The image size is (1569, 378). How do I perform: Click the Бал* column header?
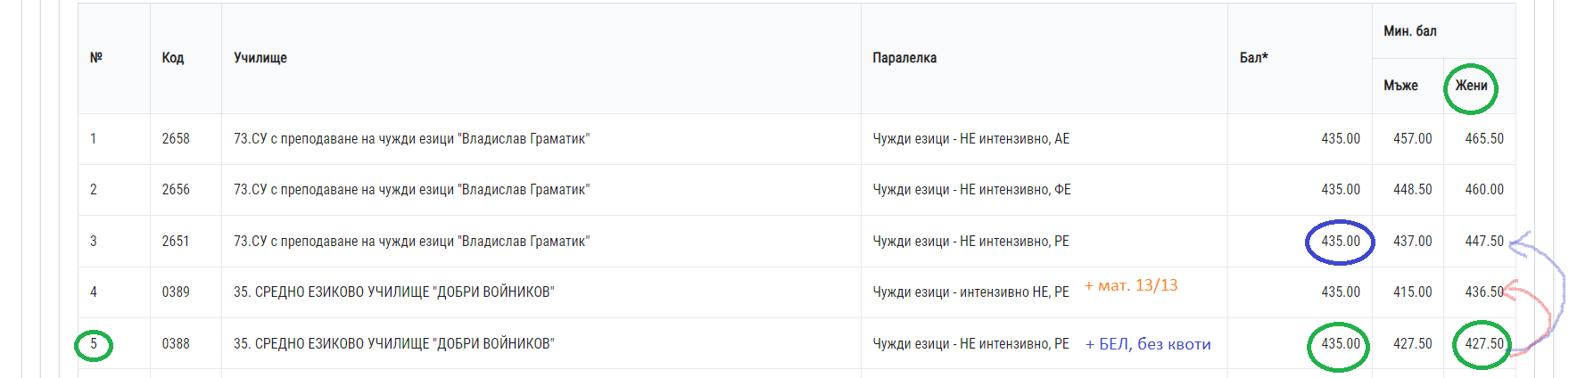click(x=1253, y=58)
